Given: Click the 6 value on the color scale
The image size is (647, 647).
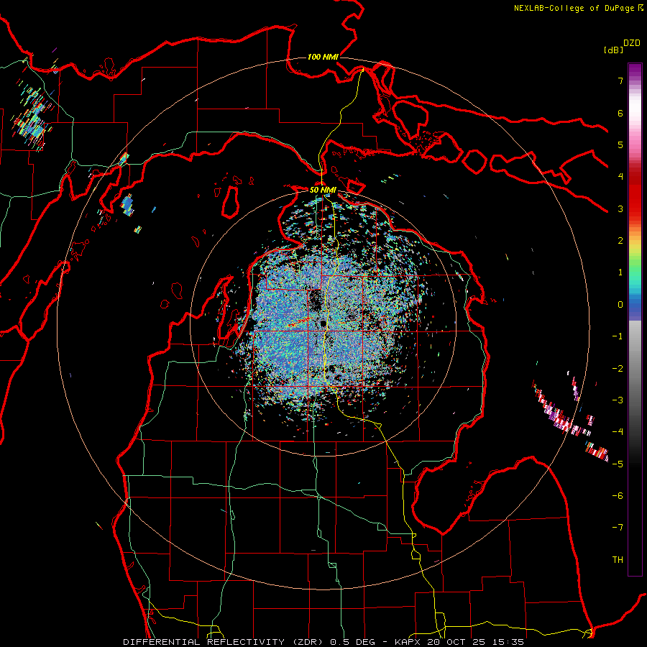Looking at the screenshot, I should [620, 113].
